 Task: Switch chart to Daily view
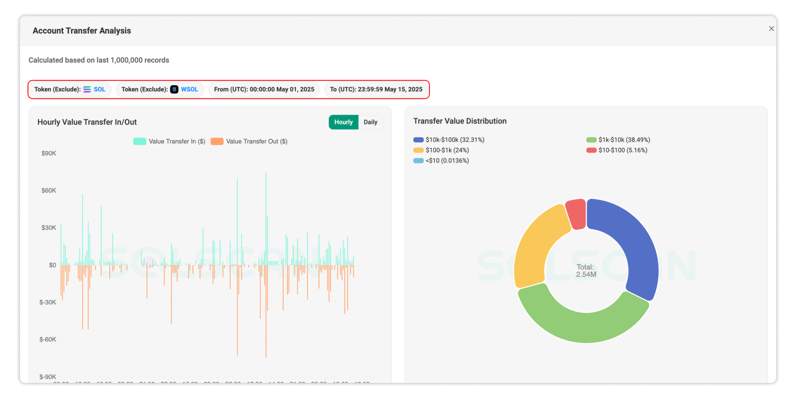pos(370,122)
